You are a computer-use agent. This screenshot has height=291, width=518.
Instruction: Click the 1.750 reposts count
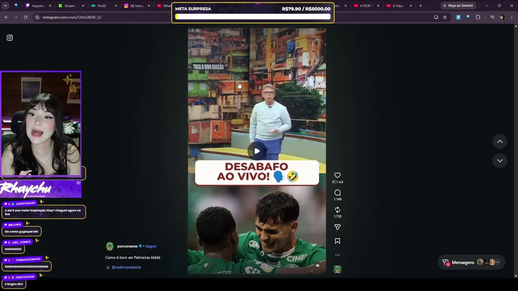(338, 217)
